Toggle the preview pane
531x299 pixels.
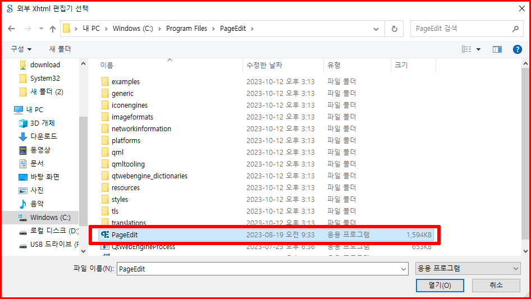[497, 49]
